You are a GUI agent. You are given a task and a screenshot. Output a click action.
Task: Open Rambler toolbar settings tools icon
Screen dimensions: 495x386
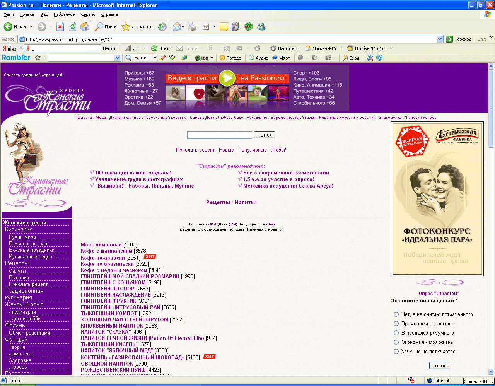370,58
